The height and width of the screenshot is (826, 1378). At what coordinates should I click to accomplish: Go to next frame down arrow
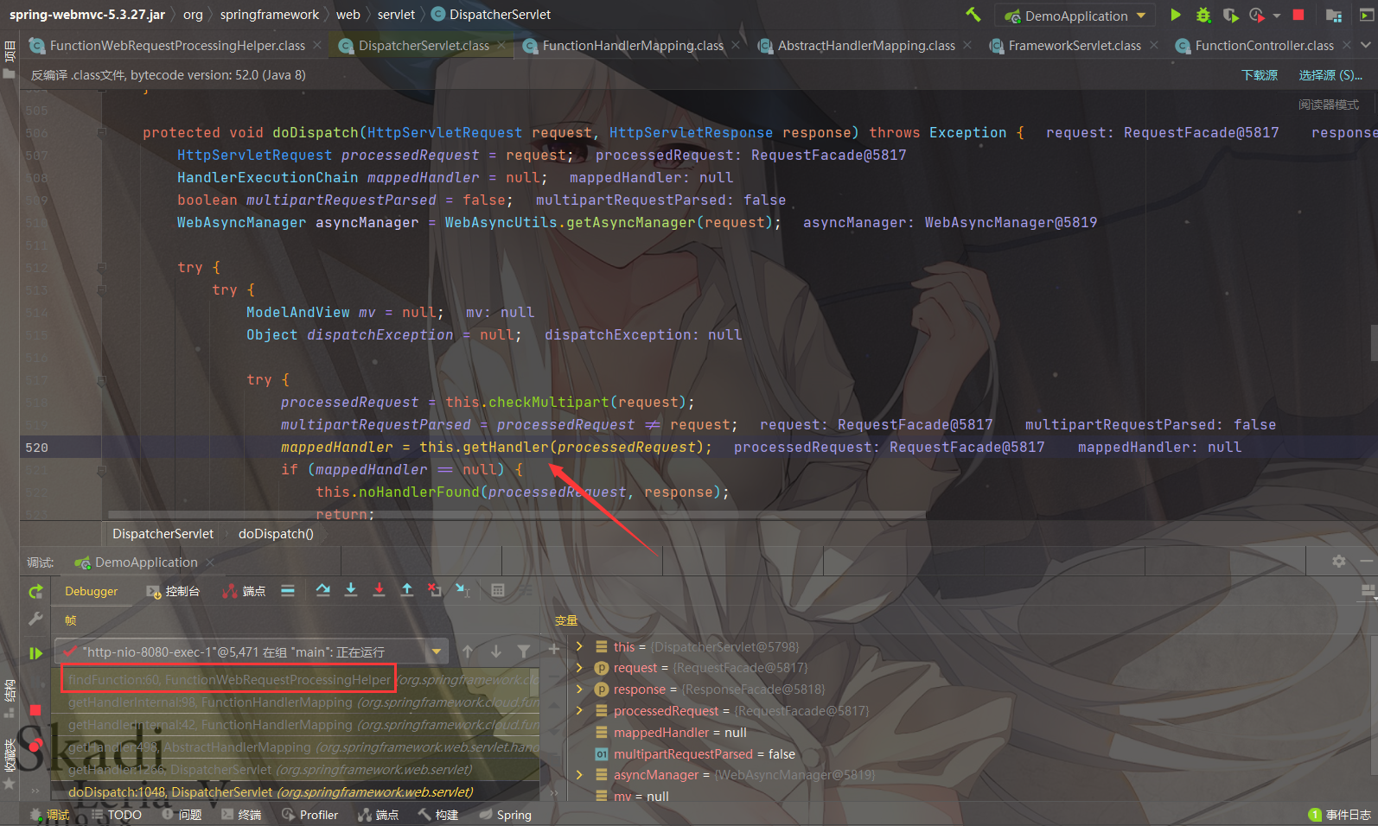point(496,651)
